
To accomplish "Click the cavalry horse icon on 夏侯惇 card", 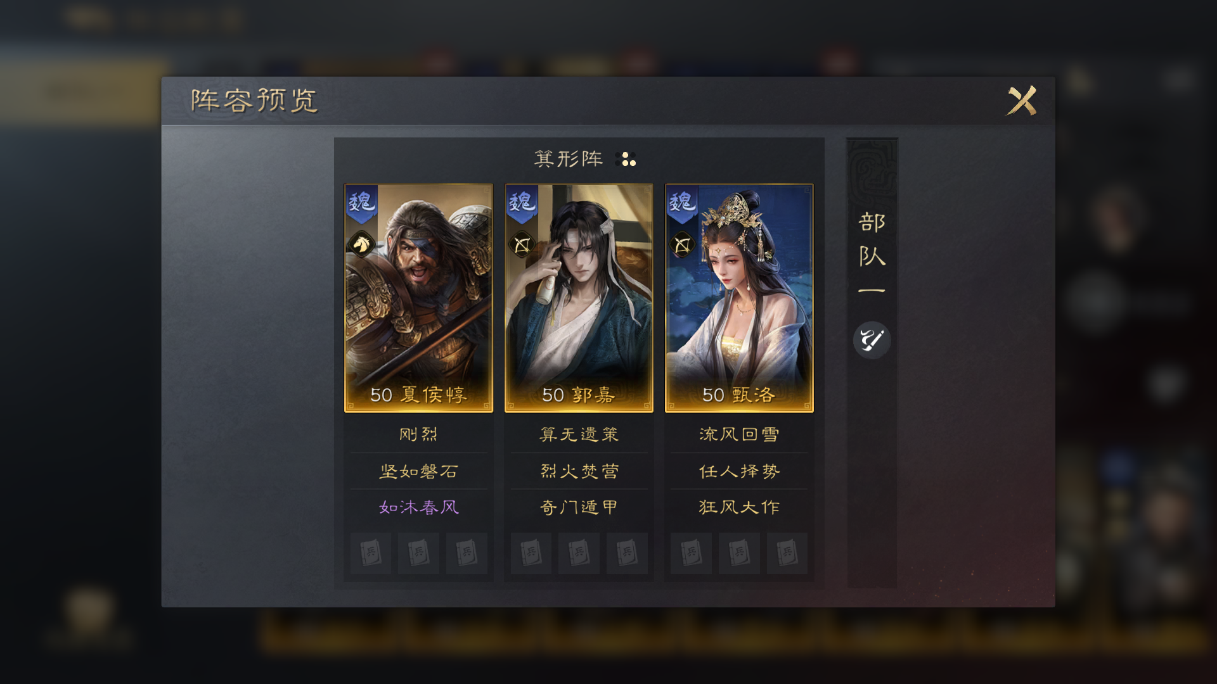I will 361,244.
